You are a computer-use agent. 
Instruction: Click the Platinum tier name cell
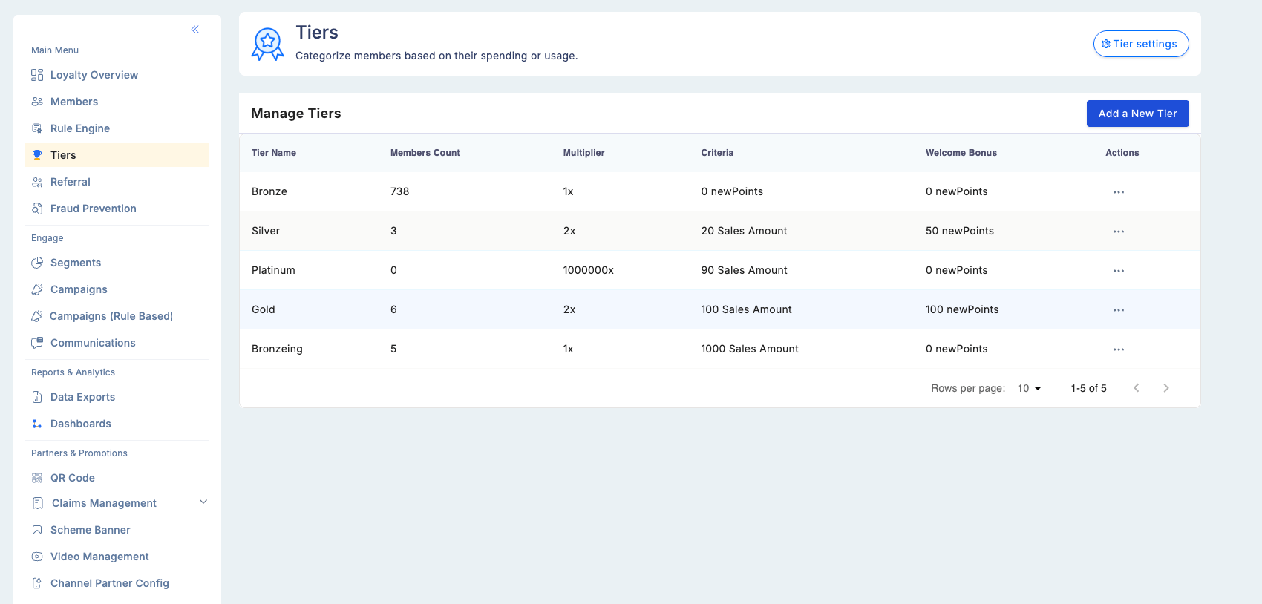tap(273, 270)
